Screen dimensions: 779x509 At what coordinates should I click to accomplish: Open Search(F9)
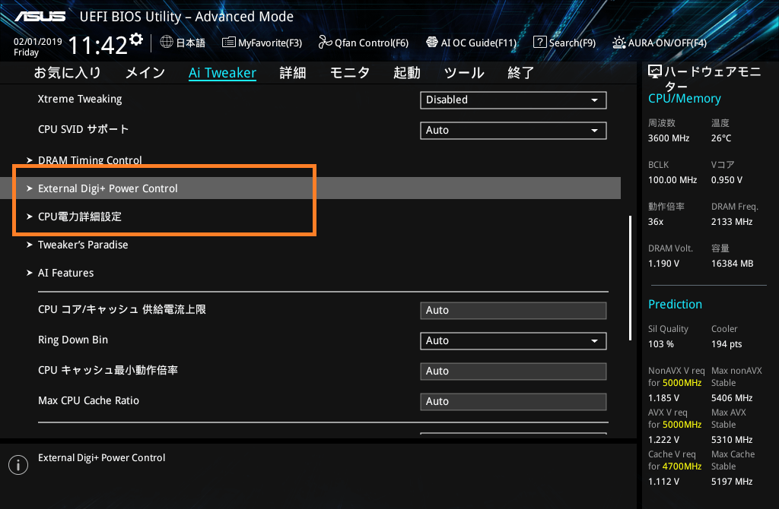tap(564, 43)
